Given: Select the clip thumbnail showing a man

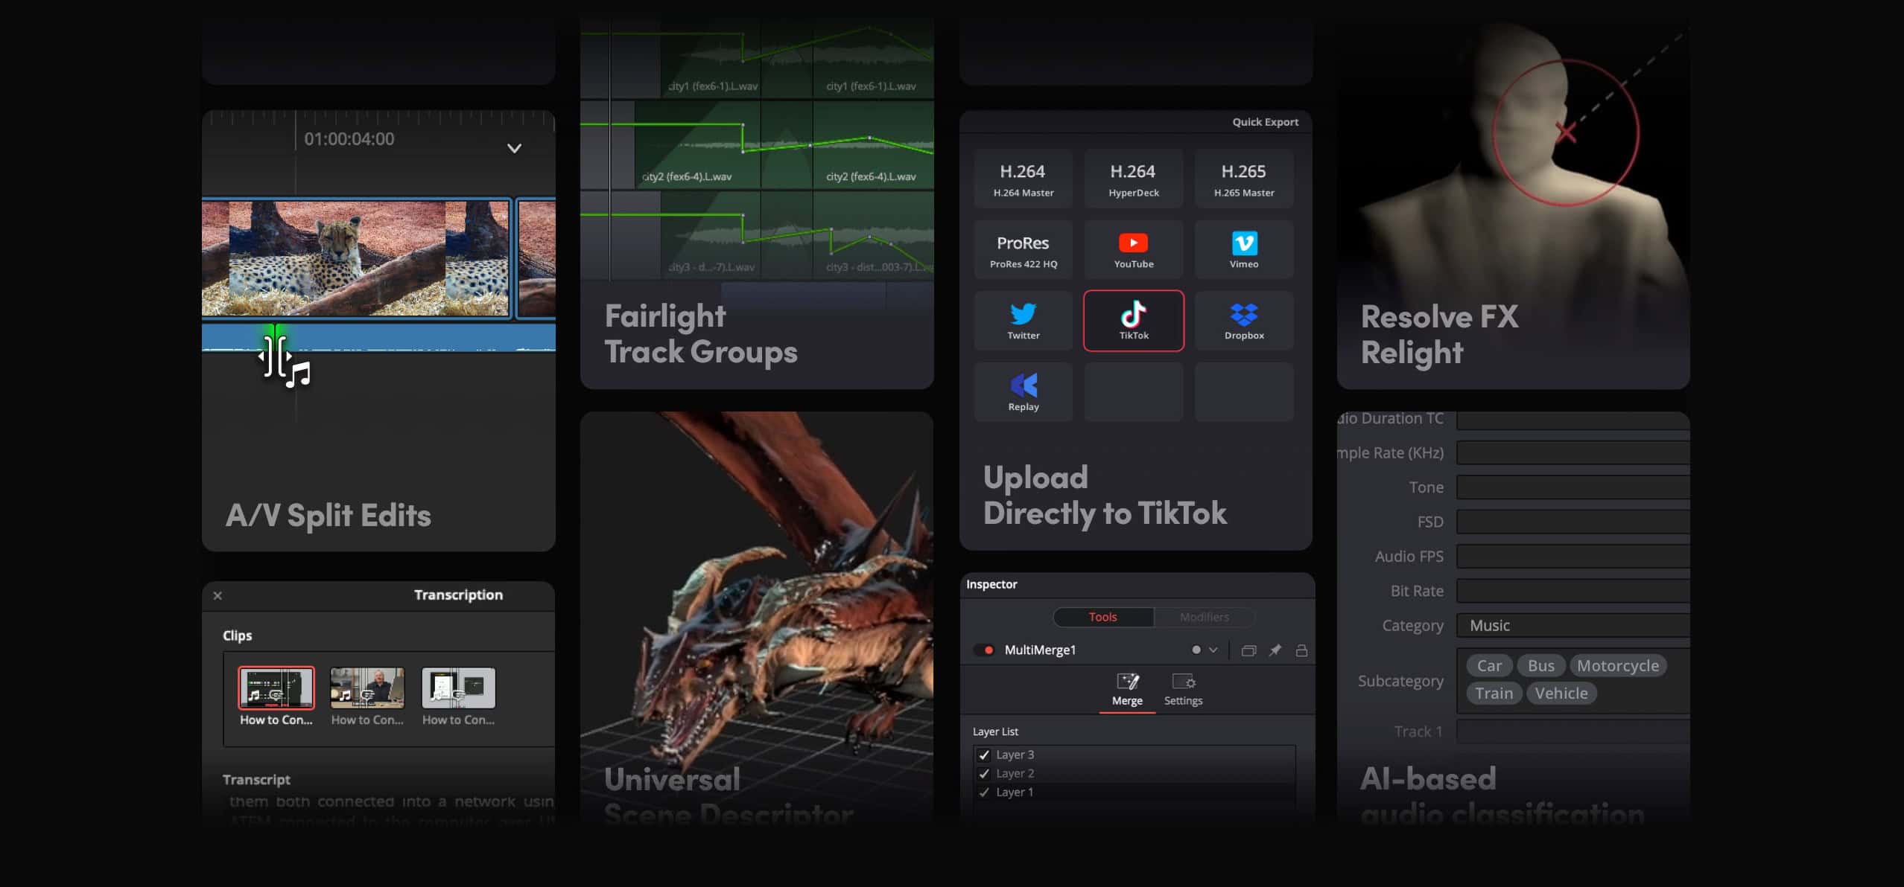Looking at the screenshot, I should (367, 688).
